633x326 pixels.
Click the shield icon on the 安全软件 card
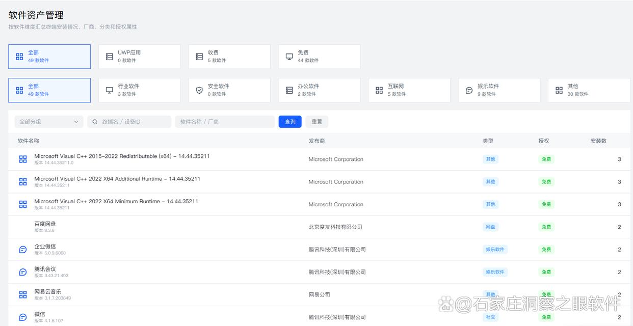[199, 90]
